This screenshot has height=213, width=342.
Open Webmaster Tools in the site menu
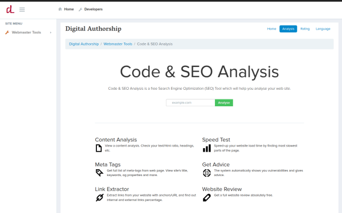pos(26,32)
